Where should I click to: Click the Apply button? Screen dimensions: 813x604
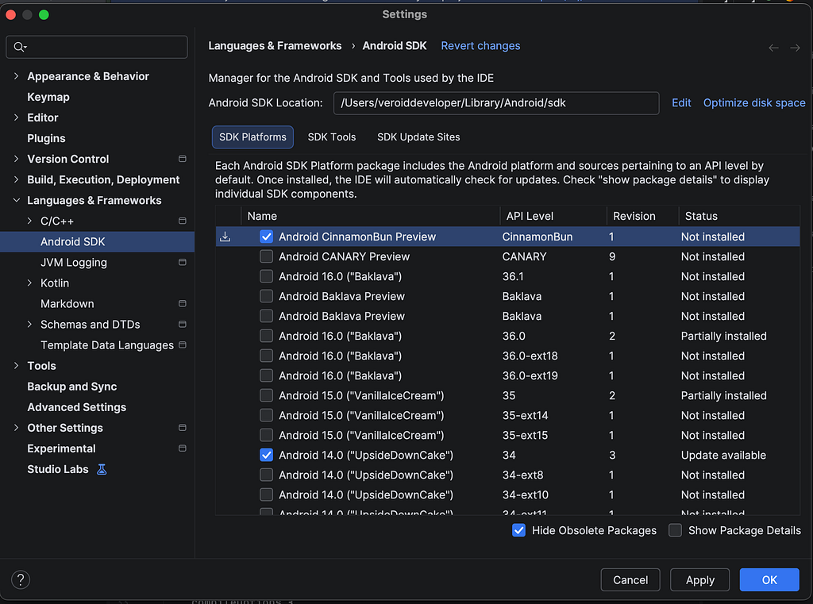click(x=700, y=579)
